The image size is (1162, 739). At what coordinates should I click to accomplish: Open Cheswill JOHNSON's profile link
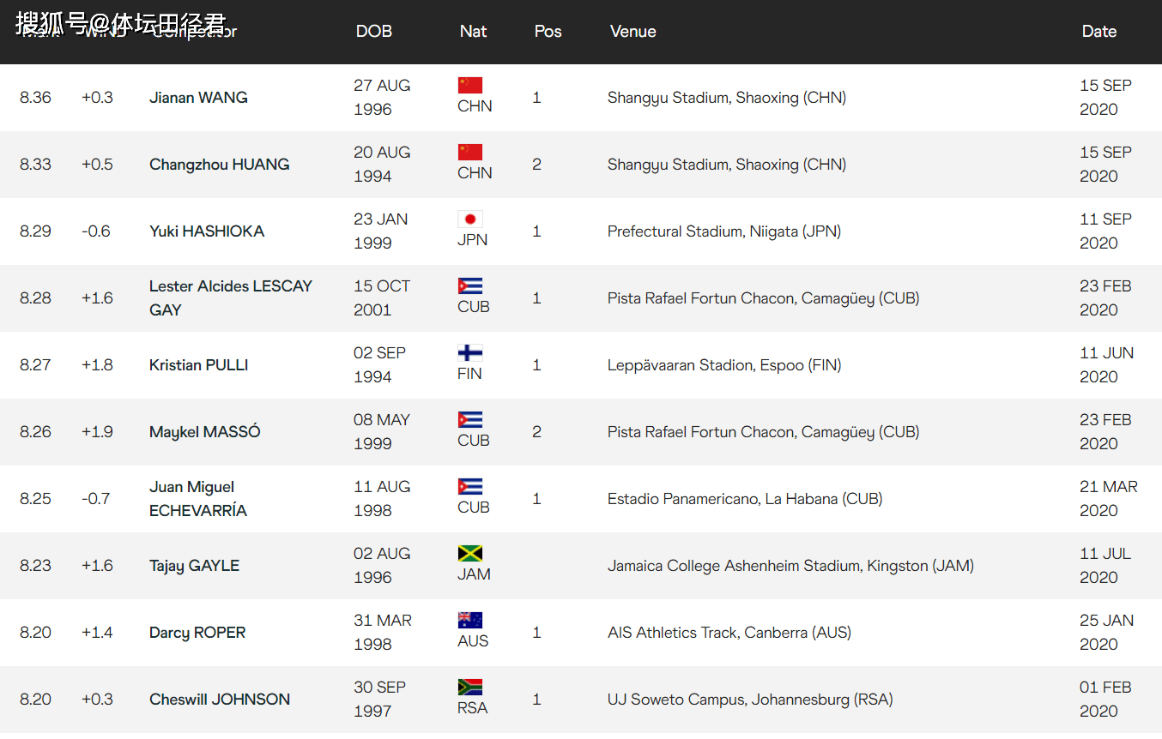pyautogui.click(x=220, y=700)
